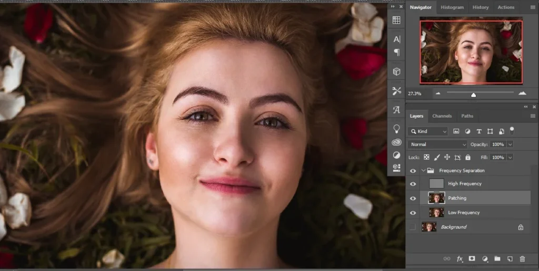Switch to the Histogram tab

pyautogui.click(x=452, y=7)
